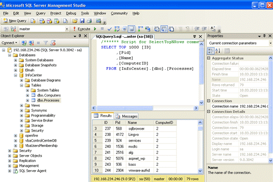The height and width of the screenshot is (182, 273).
Task: Refresh the Object Explorer tree
Action: coord(53,43)
